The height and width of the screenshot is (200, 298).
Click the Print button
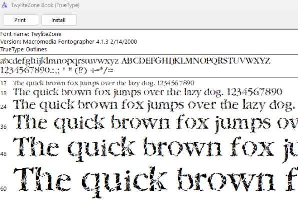tap(20, 20)
